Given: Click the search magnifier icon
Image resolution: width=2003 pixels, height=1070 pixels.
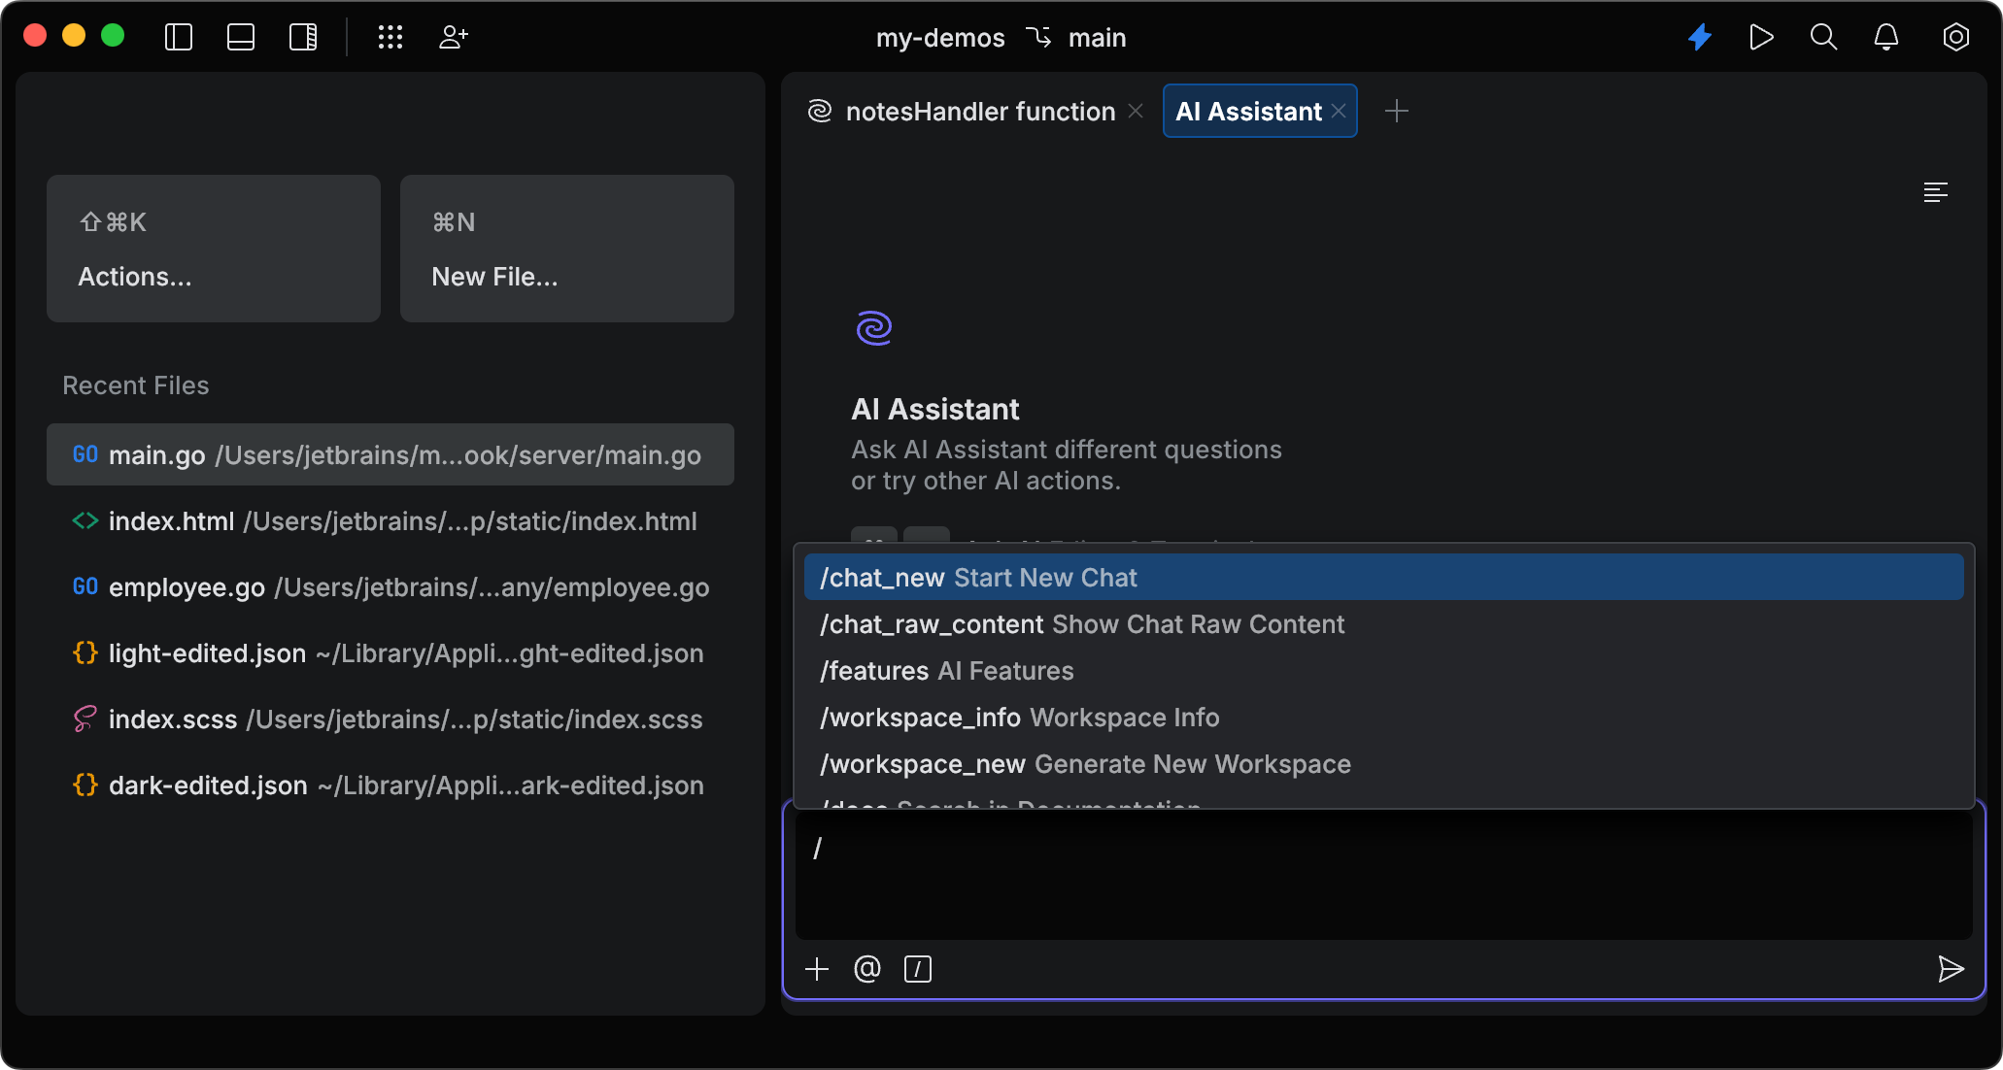Looking at the screenshot, I should point(1823,37).
